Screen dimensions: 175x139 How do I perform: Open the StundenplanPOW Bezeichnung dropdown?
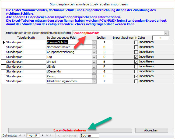point(166,33)
